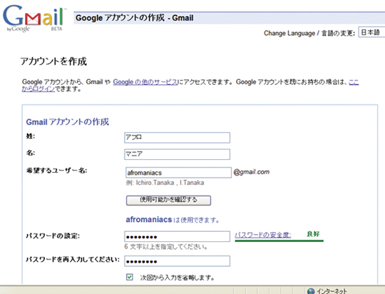
Task: Click the username field with afromaniacs
Action: point(178,173)
